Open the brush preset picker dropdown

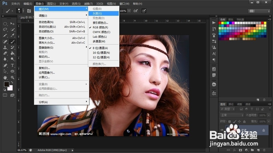point(23,11)
